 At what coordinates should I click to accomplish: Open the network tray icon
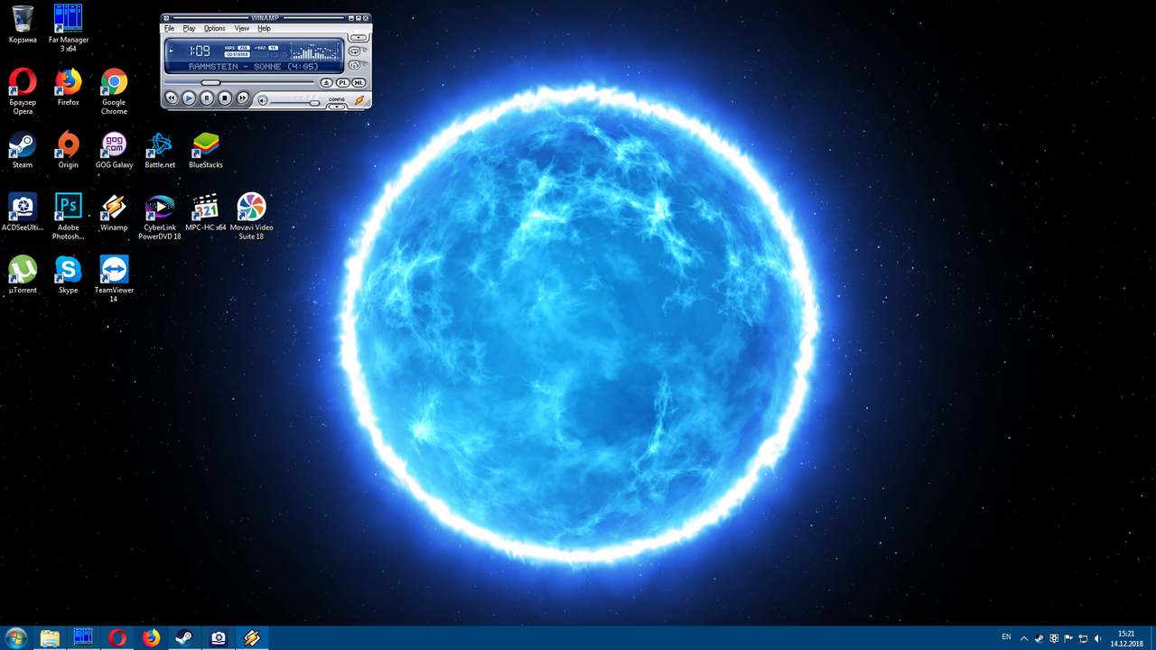coord(1083,638)
